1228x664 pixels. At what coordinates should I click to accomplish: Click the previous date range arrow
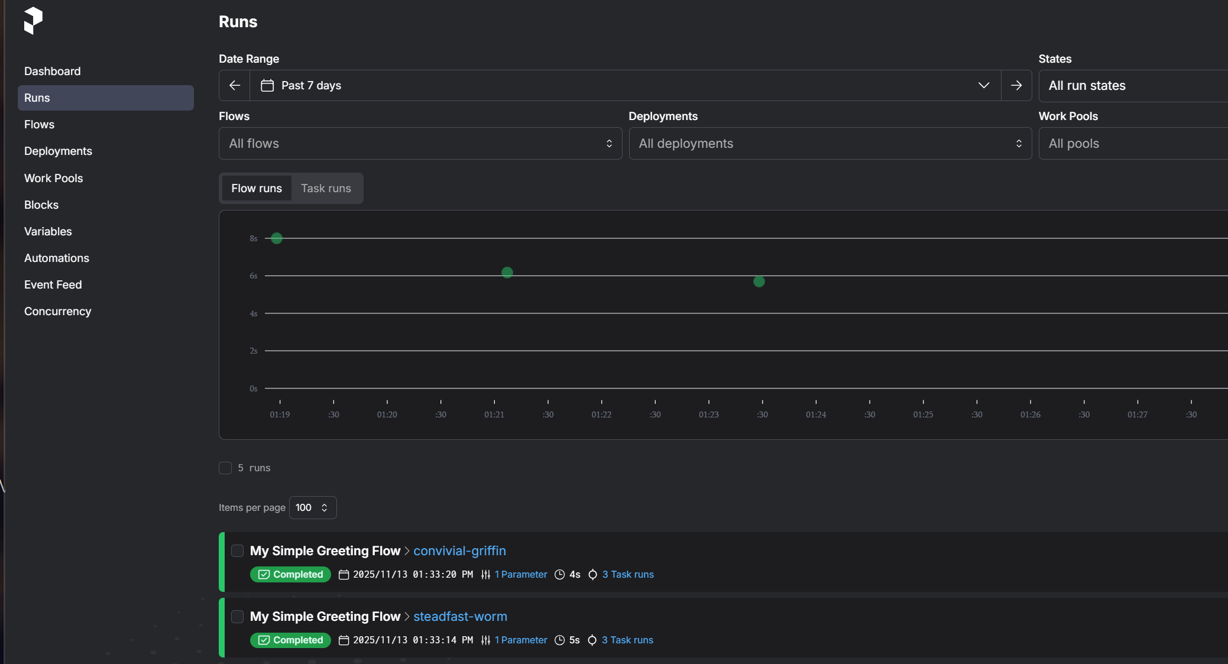(x=235, y=86)
